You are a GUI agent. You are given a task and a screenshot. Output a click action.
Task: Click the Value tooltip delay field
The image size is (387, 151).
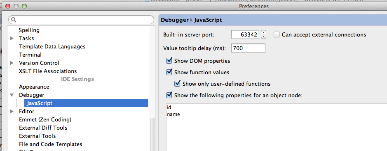[248, 48]
